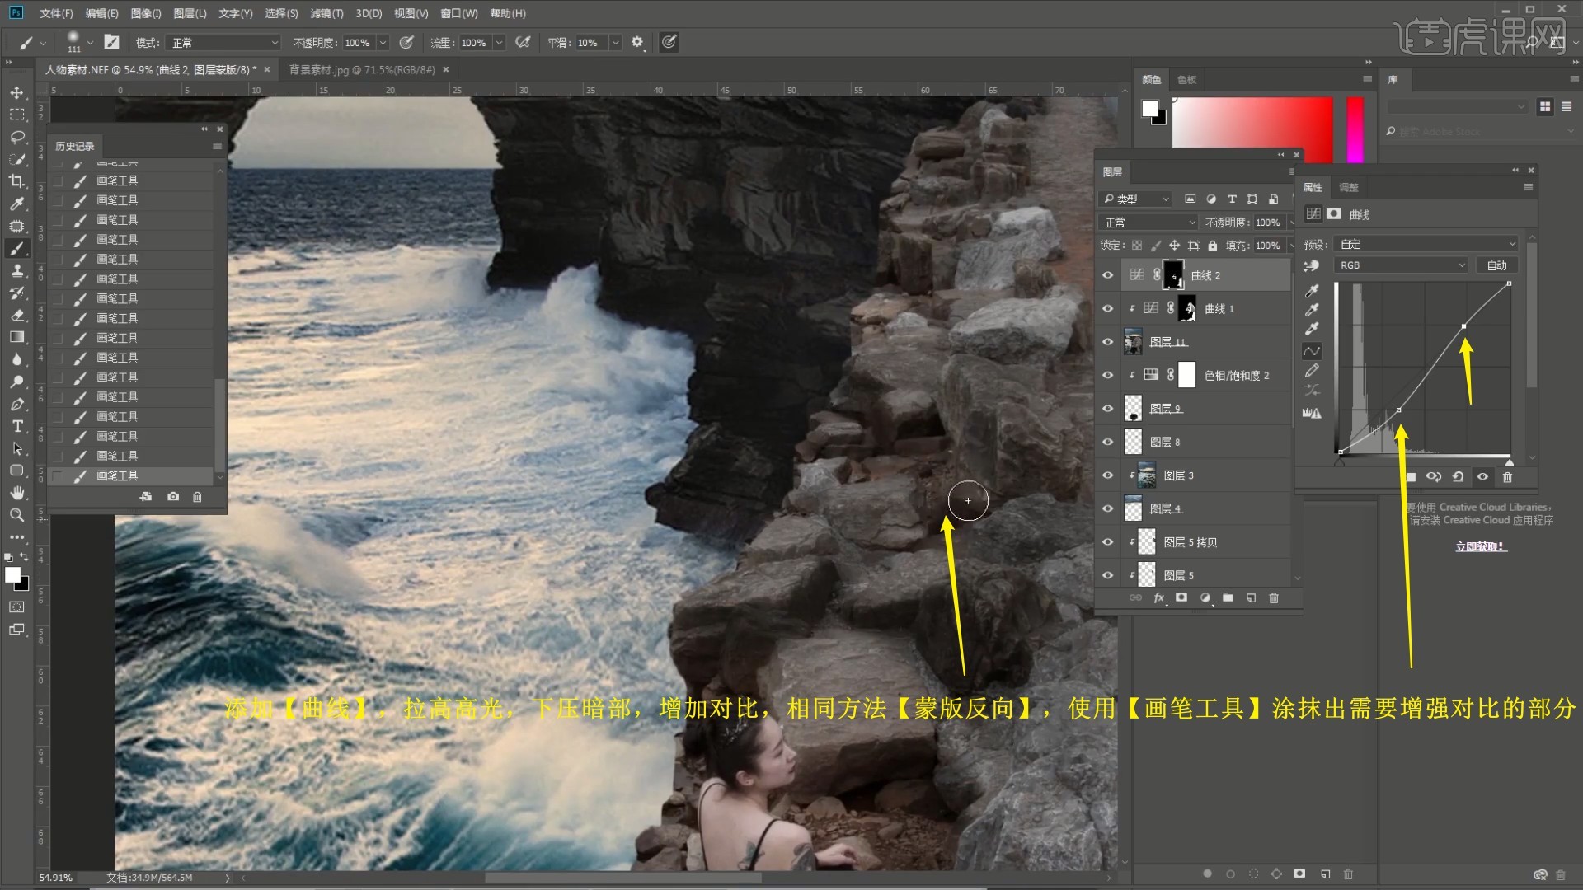Screen dimensions: 1583x890
Task: Select the Lasso tool
Action: (16, 137)
